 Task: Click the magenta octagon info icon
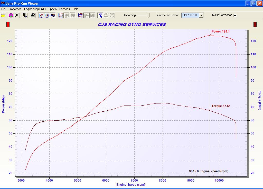point(11,15)
